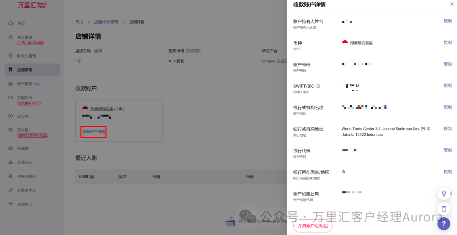Image resolution: width=457 pixels, height=235 pixels.
Task: Click the 详情 column header
Action: point(156,177)
